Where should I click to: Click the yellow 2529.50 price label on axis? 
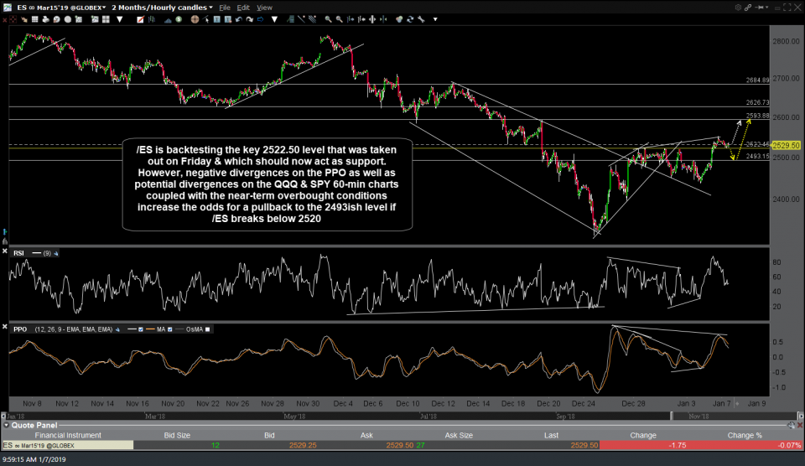point(786,146)
